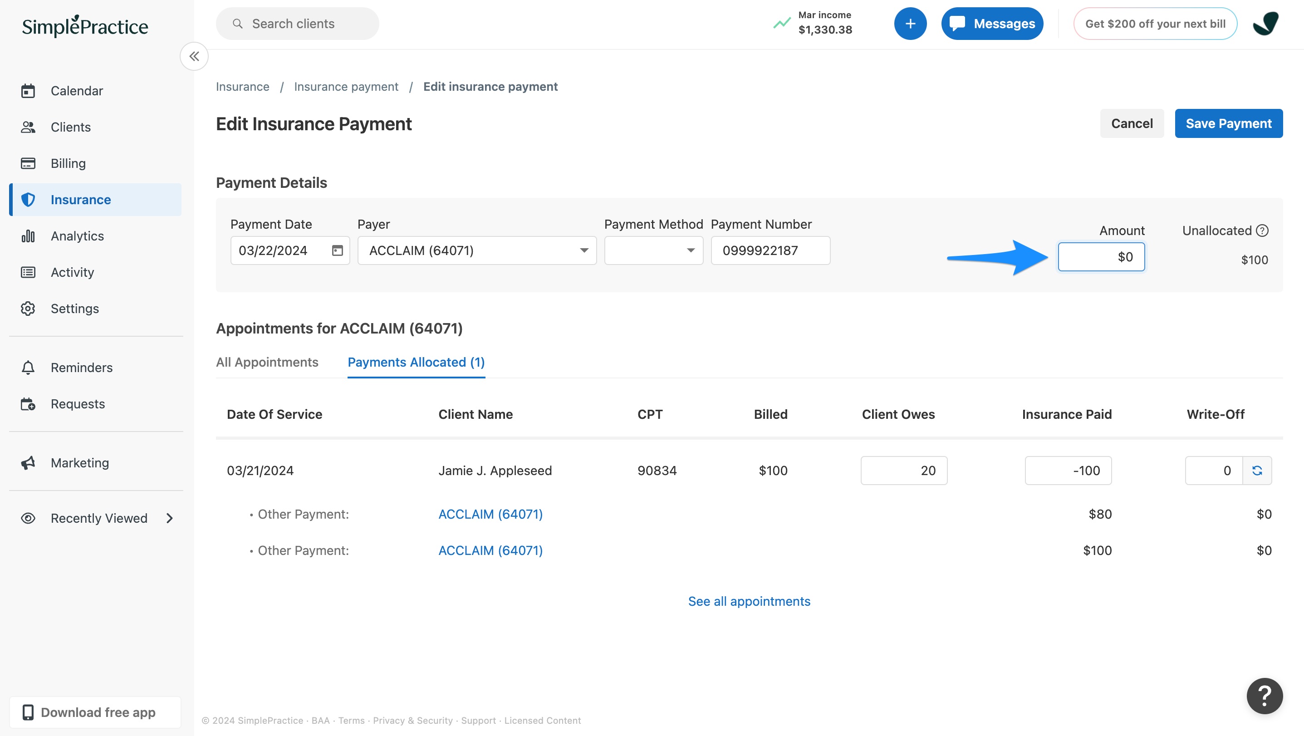Click the Unallocated help question-mark icon
The image size is (1304, 736).
coord(1263,231)
